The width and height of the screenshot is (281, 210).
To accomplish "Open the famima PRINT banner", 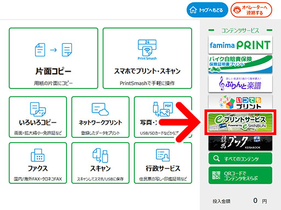I will pos(240,45).
